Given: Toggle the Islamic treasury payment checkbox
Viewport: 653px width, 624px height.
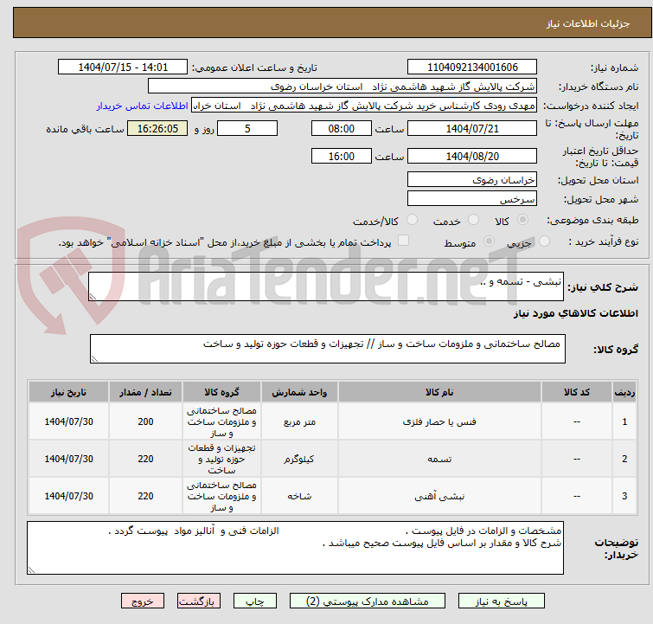Looking at the screenshot, I should (x=403, y=240).
